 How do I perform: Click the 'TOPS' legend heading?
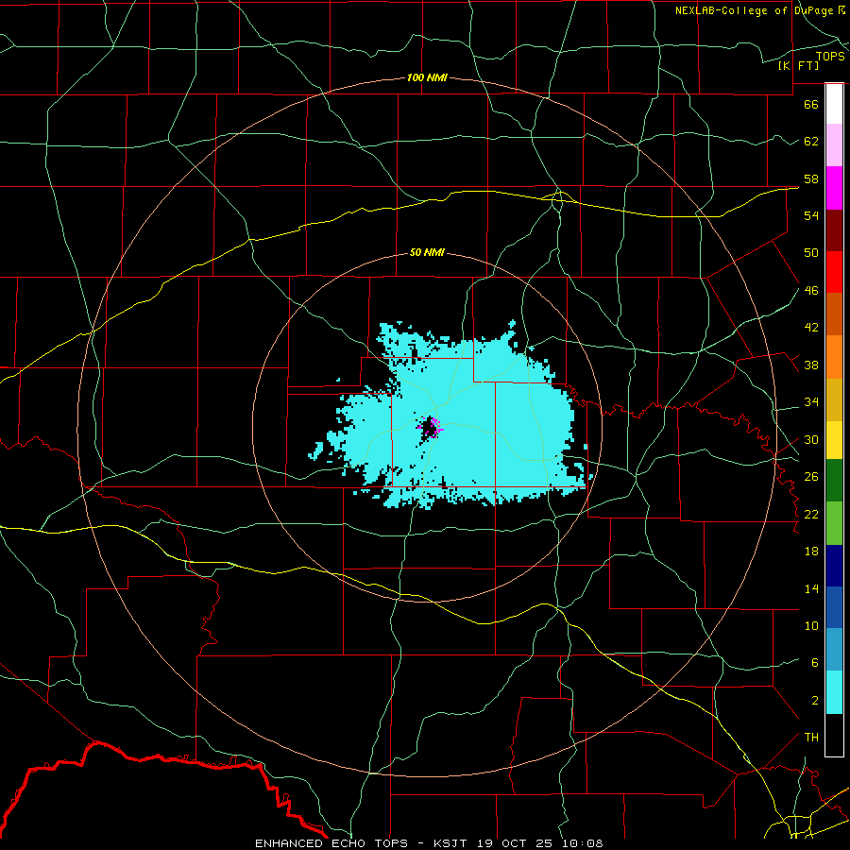[830, 56]
